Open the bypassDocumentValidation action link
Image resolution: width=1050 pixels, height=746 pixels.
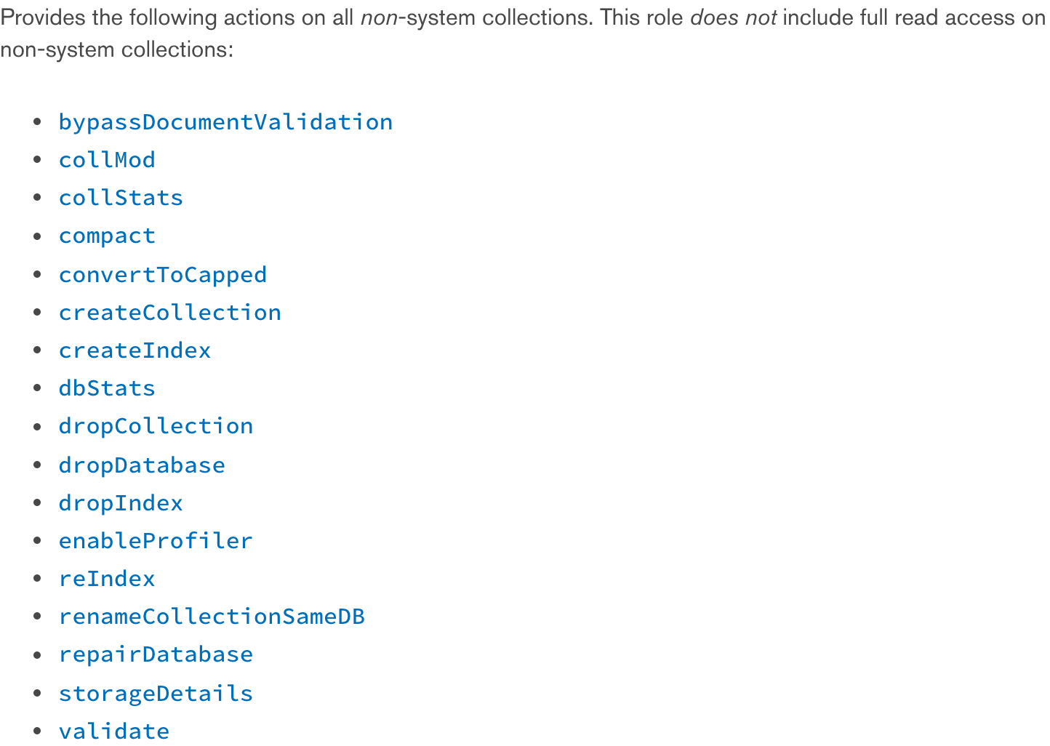[x=225, y=122]
